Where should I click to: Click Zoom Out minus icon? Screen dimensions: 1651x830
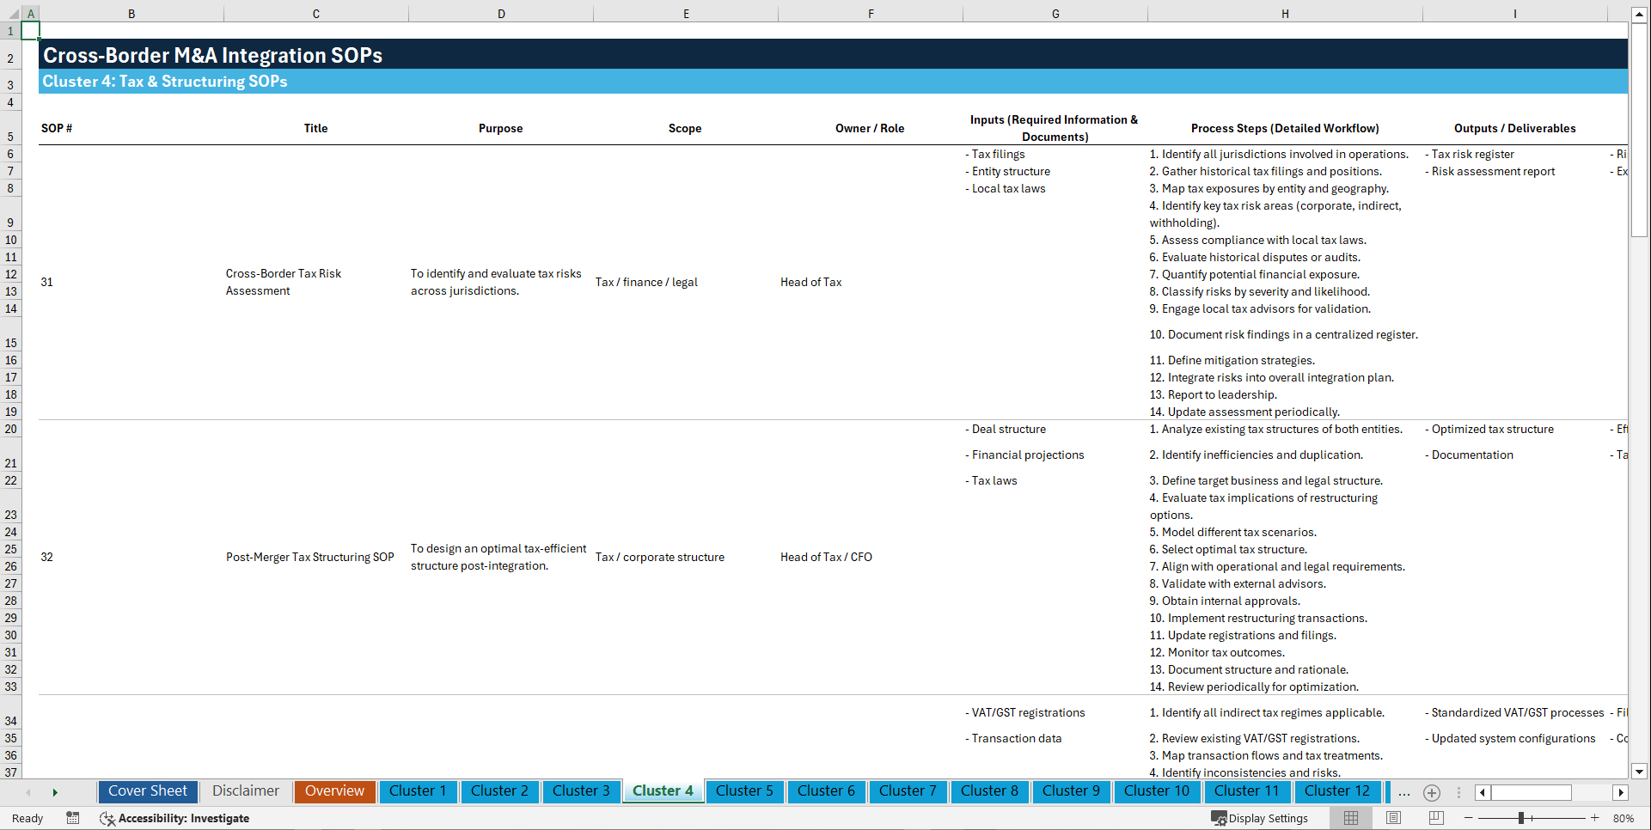[1468, 818]
